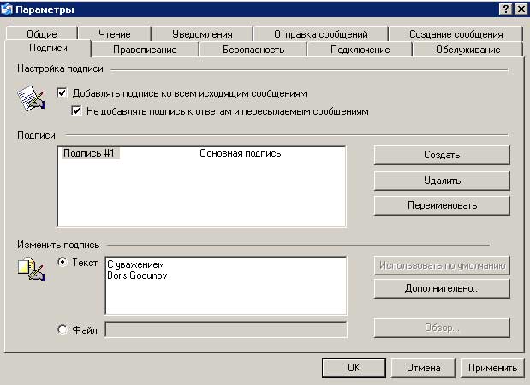Uncheck 'Не добавлять подпись к ответам'
530x385 pixels.
point(78,111)
